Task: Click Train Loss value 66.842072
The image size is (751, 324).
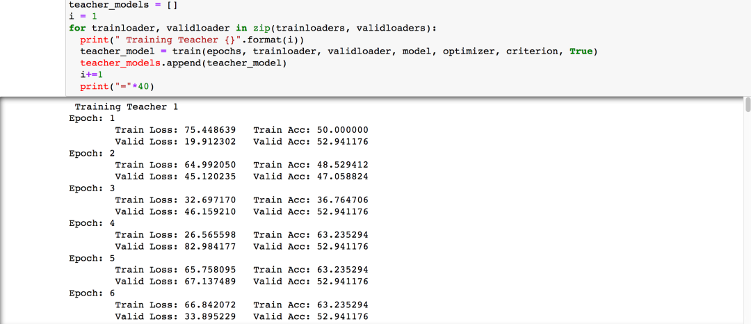Action: click(x=210, y=305)
